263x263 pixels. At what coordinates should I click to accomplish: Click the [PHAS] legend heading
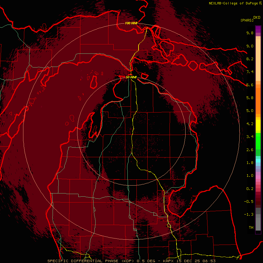click(247, 20)
